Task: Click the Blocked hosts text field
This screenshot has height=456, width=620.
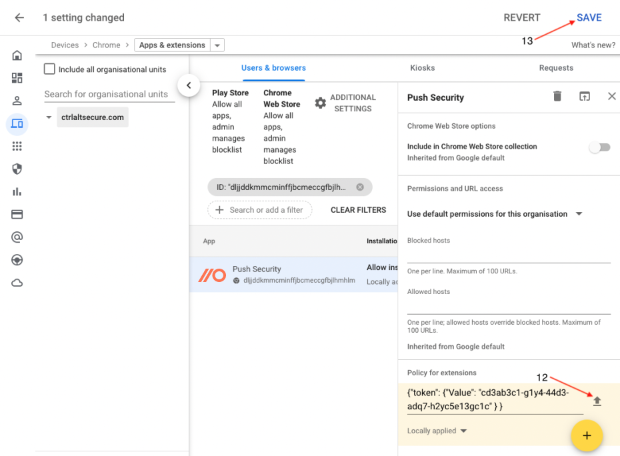Action: 509,255
